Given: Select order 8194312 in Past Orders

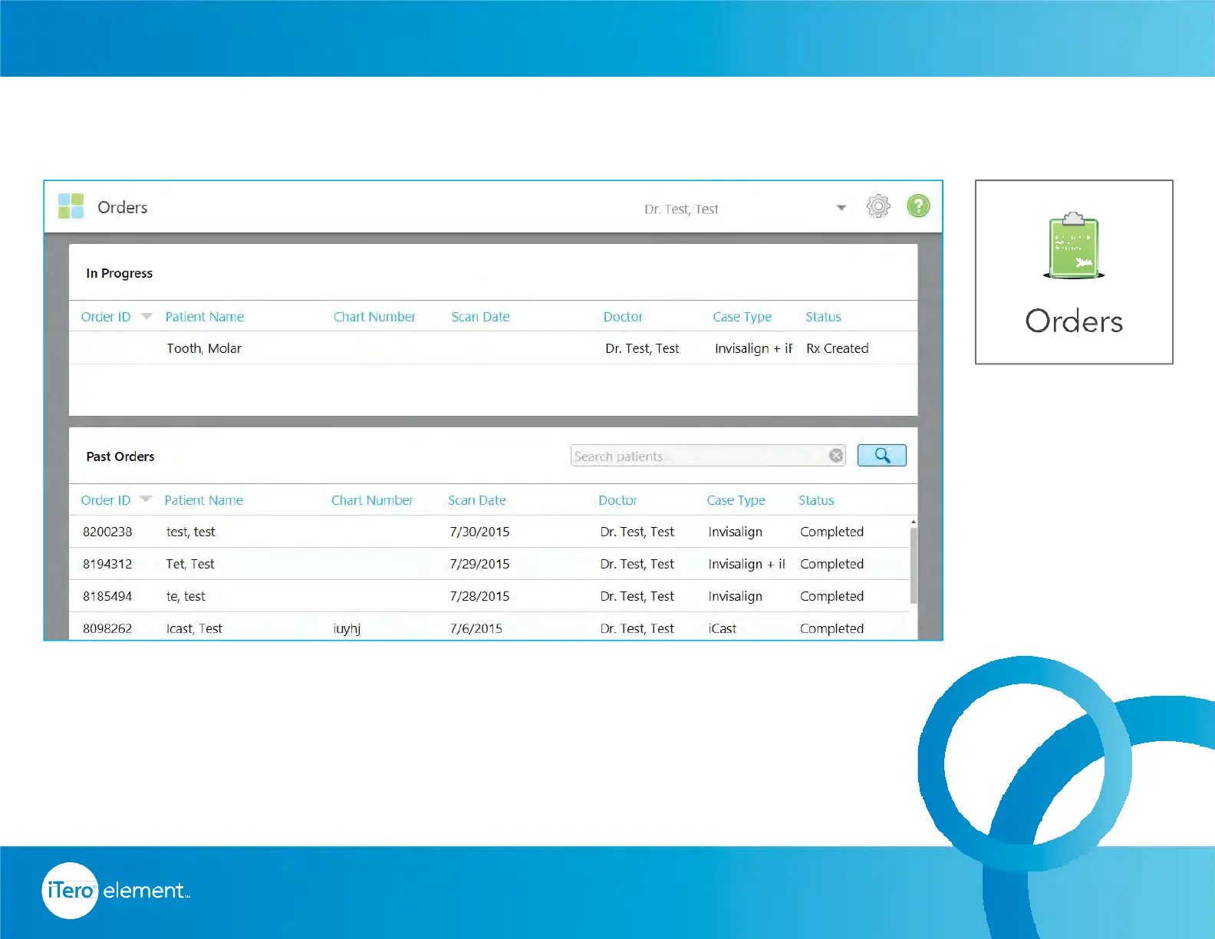Looking at the screenshot, I should (x=489, y=564).
